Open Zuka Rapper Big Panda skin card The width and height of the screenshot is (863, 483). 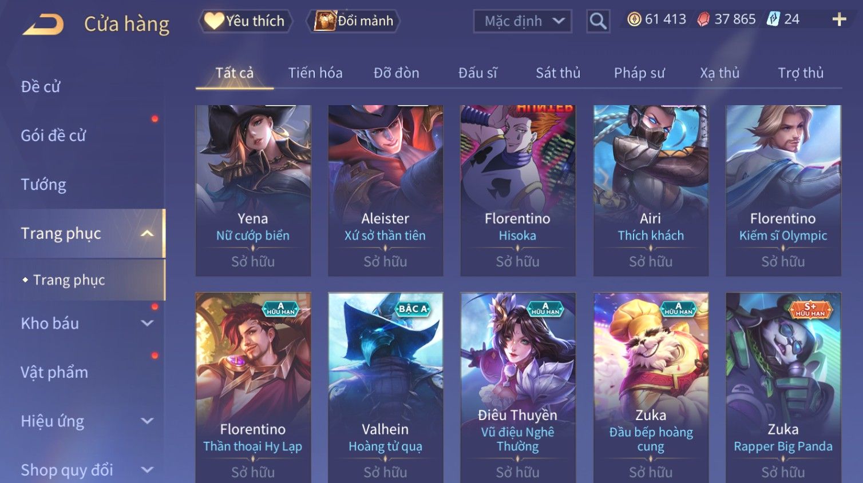pyautogui.click(x=783, y=388)
